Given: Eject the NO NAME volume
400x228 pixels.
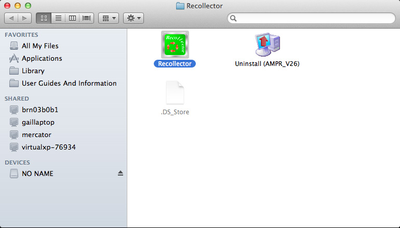Looking at the screenshot, I should pos(121,173).
